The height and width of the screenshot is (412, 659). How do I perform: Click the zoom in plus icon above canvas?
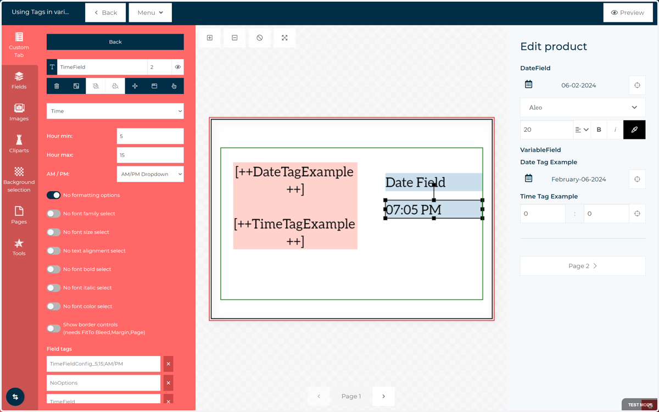pos(210,38)
